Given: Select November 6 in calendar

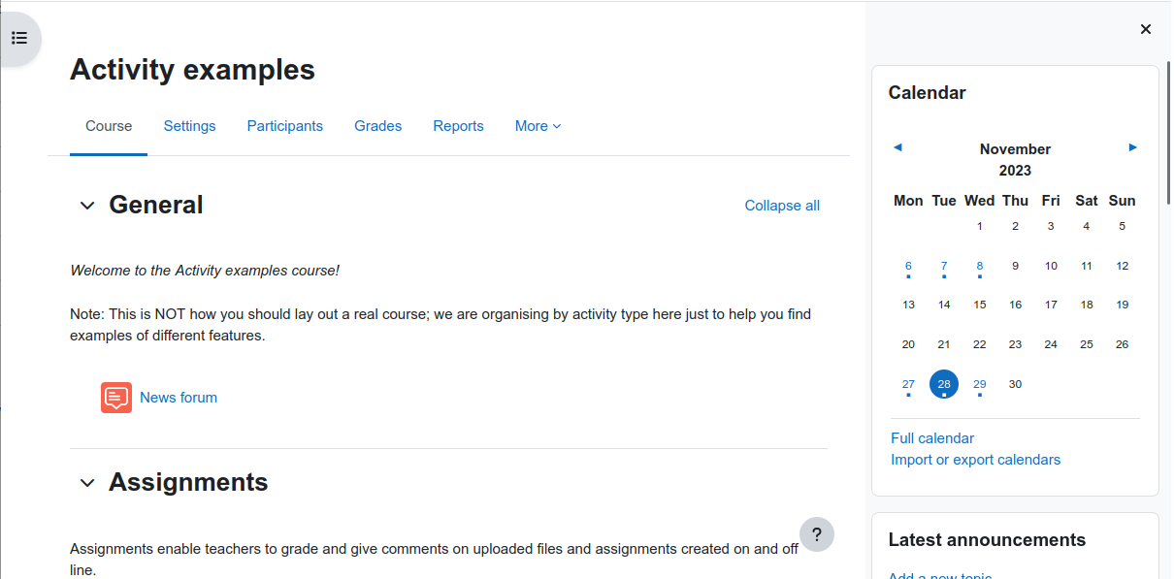Looking at the screenshot, I should pos(908,266).
